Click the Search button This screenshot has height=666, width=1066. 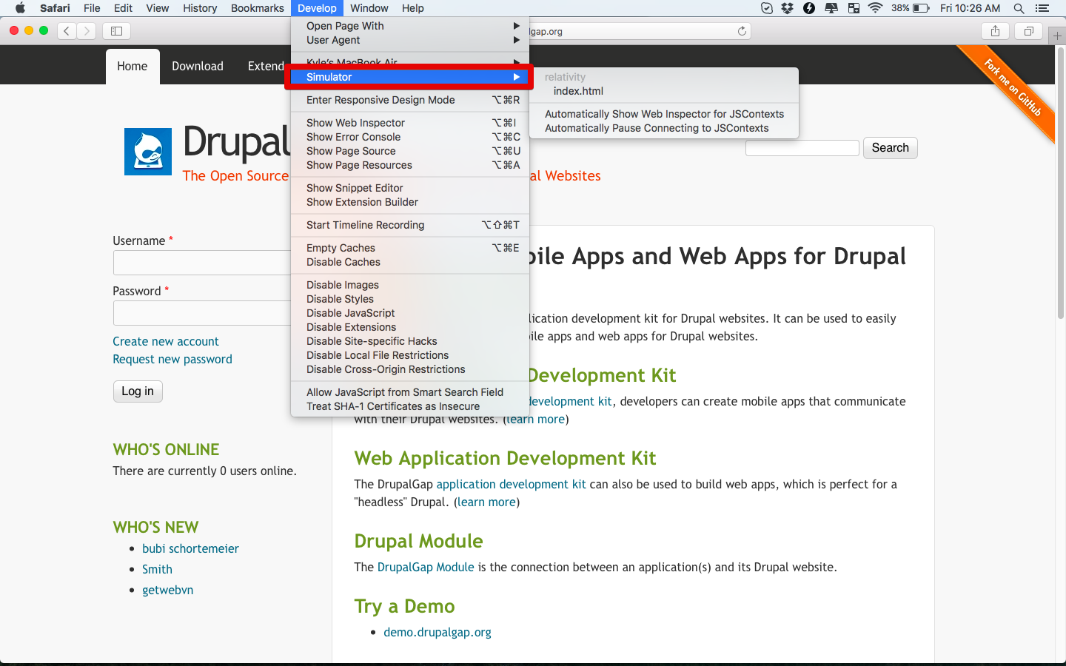[890, 148]
